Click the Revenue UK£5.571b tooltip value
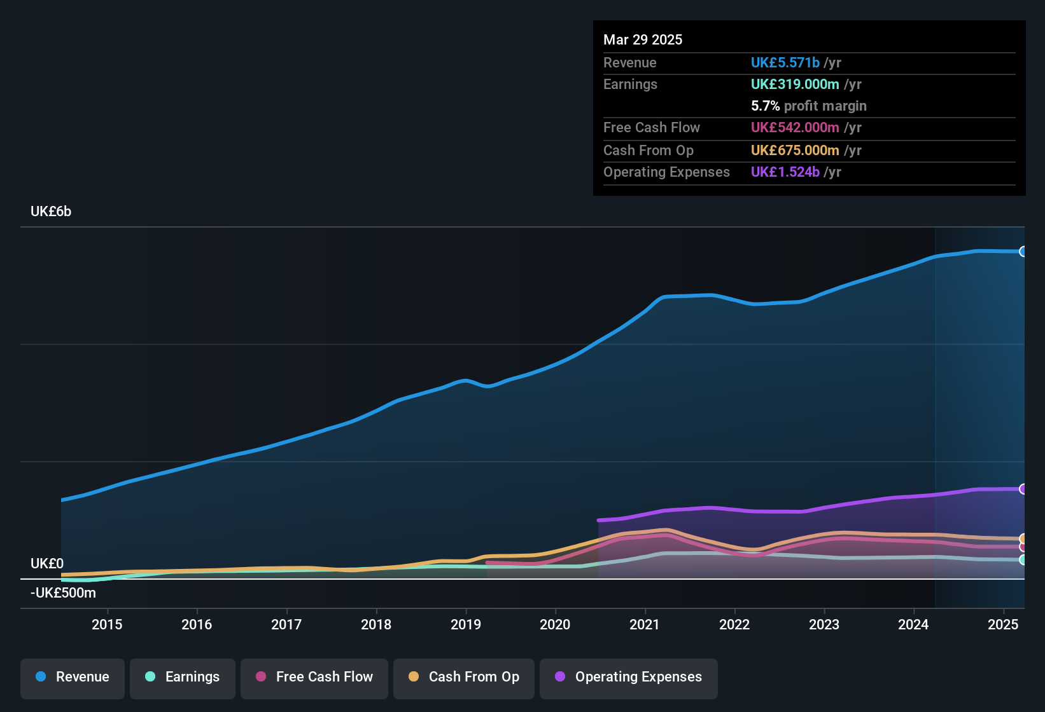 click(785, 62)
